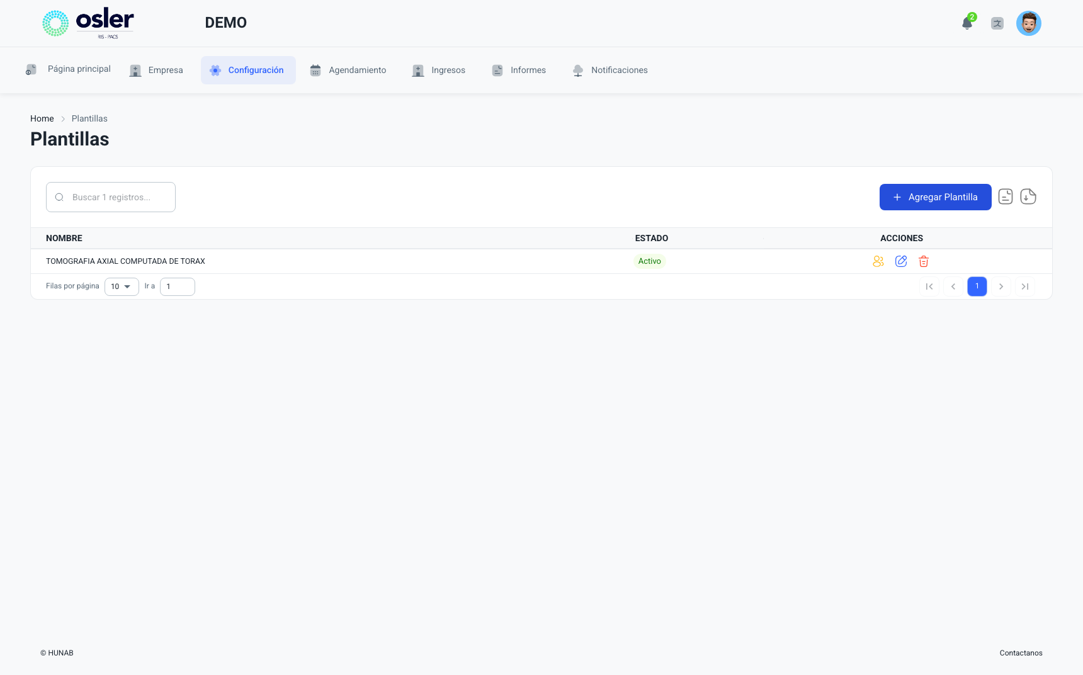Click the ESTADO column header
The height and width of the screenshot is (675, 1083).
pos(652,238)
